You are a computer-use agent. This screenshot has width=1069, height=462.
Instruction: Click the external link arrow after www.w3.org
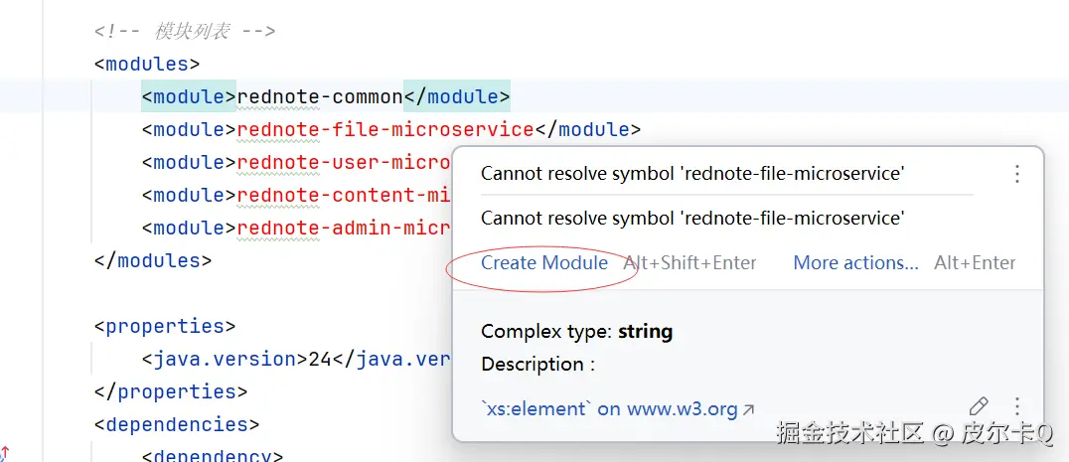tap(748, 409)
